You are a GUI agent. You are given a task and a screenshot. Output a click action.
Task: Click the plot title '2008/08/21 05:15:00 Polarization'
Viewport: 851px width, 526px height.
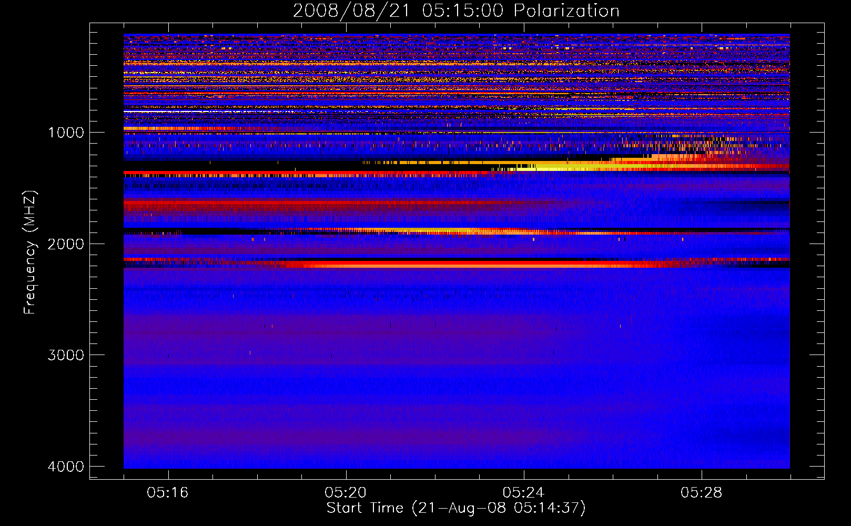(456, 11)
